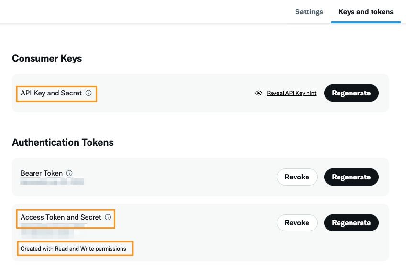Image resolution: width=406 pixels, height=272 pixels.
Task: Regenerate the API Key and Secret
Action: tap(351, 93)
